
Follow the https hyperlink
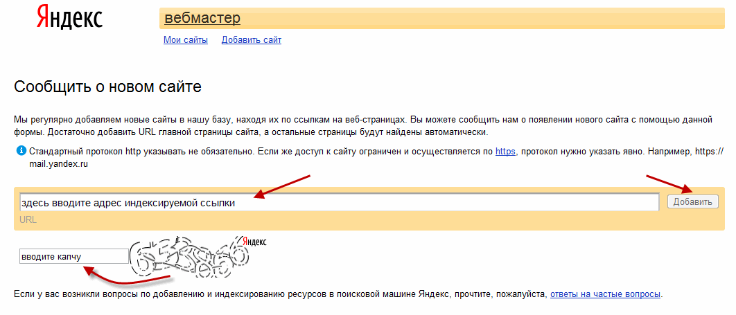[505, 152]
